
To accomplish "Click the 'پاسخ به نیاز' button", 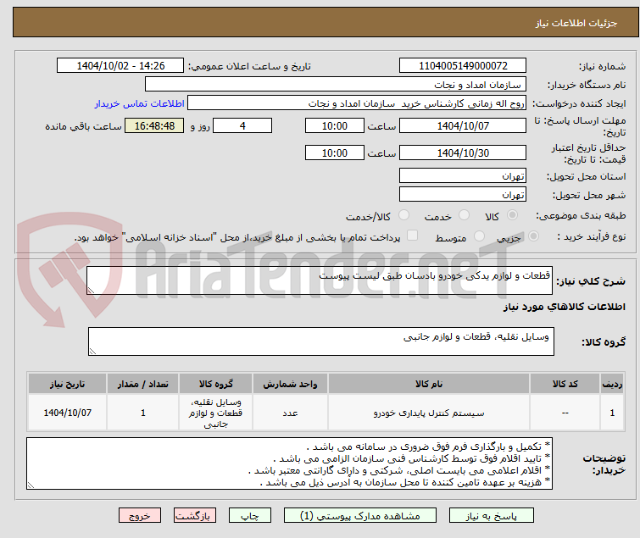I will point(491,516).
